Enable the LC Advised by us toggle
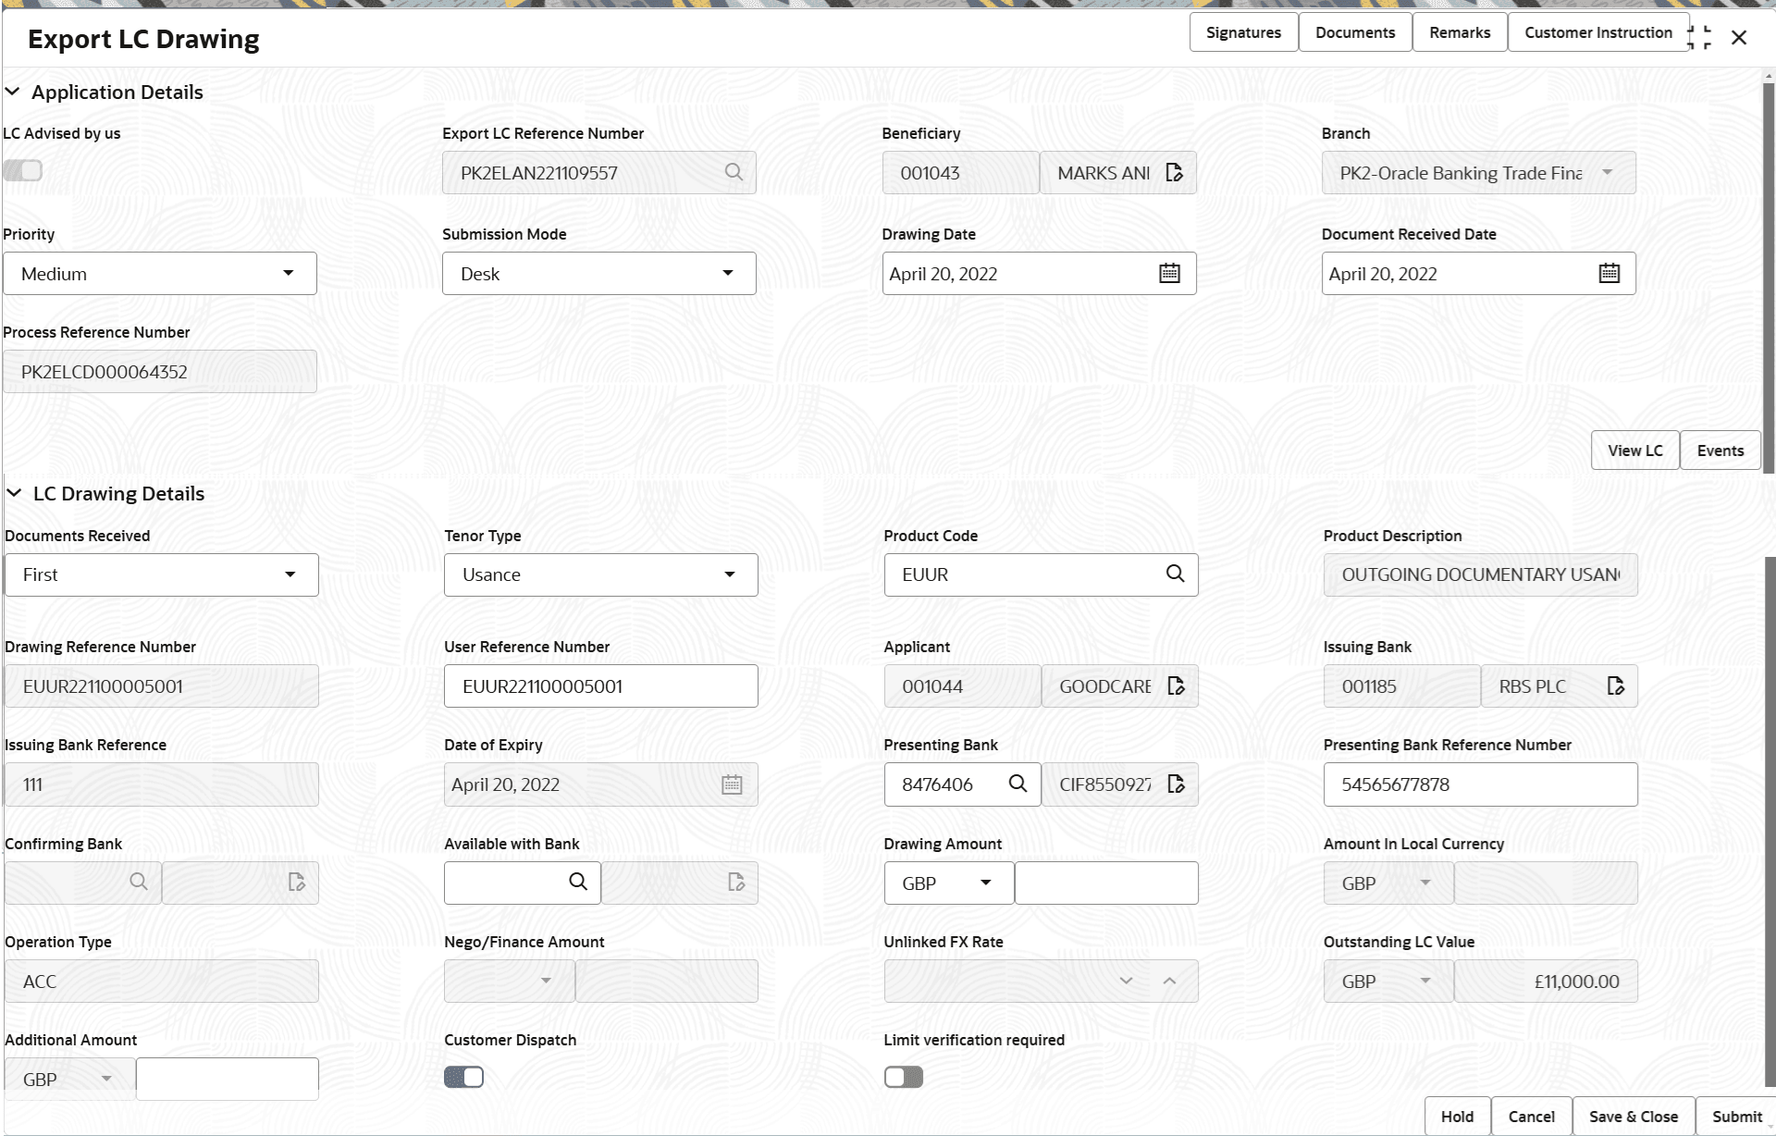 (x=23, y=170)
